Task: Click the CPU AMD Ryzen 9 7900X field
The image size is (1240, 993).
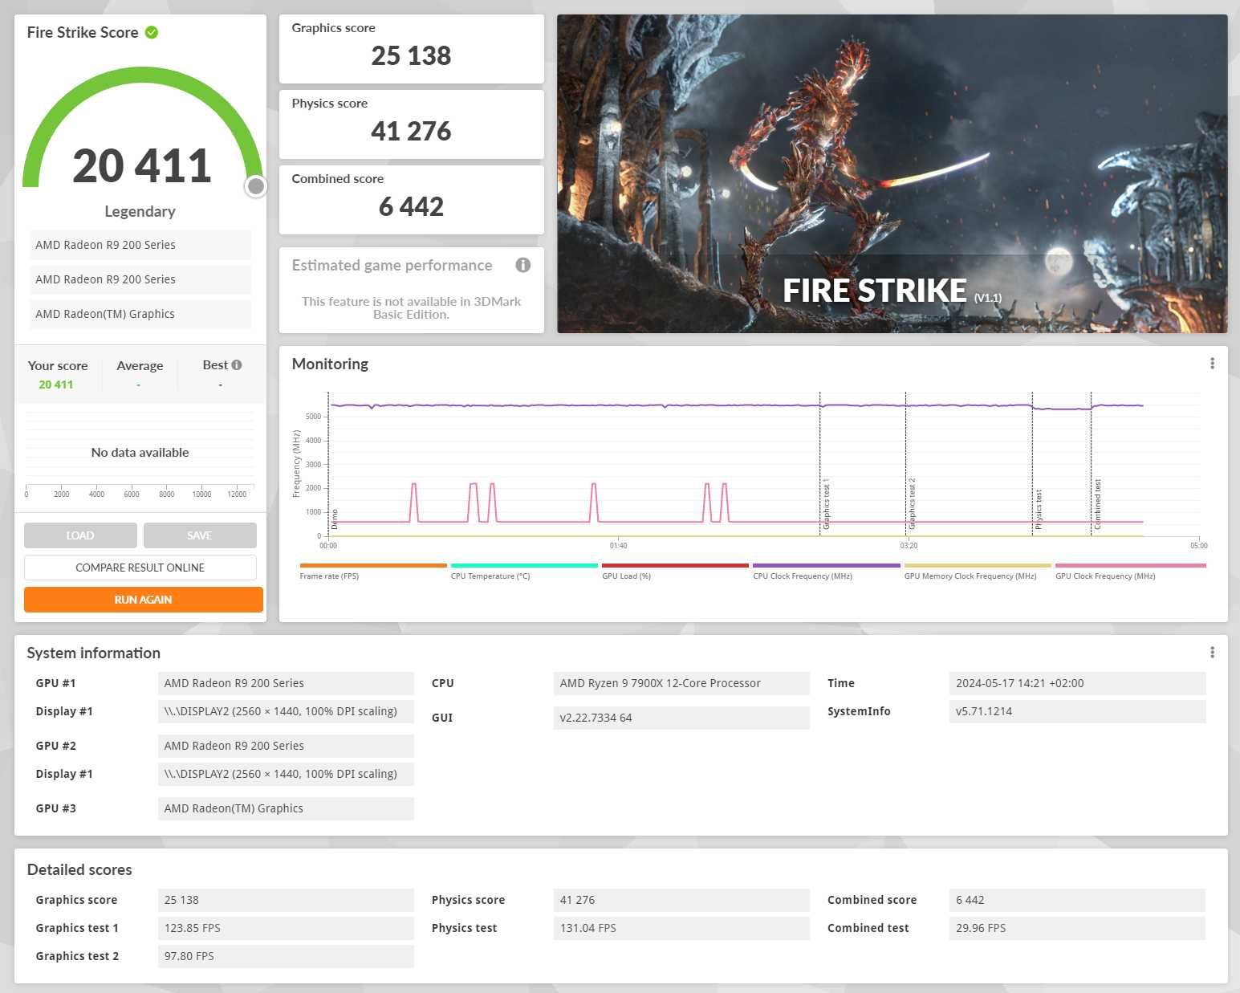Action: tap(681, 683)
